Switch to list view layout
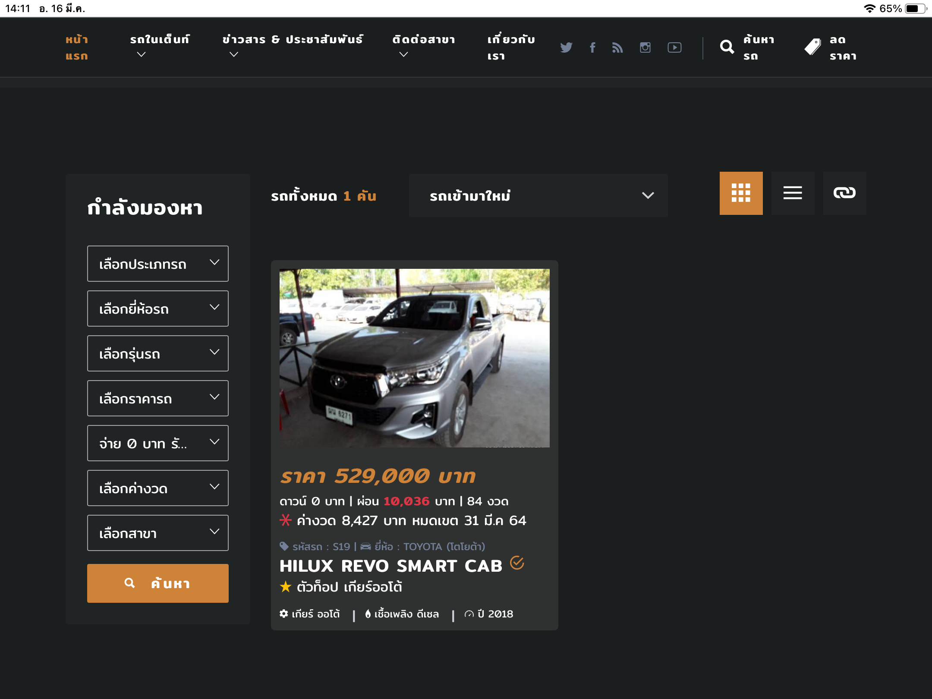Image resolution: width=932 pixels, height=699 pixels. [x=793, y=193]
